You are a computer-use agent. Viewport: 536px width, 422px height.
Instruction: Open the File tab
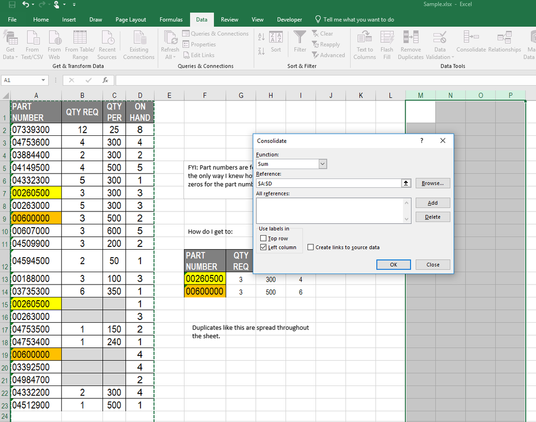(x=12, y=19)
